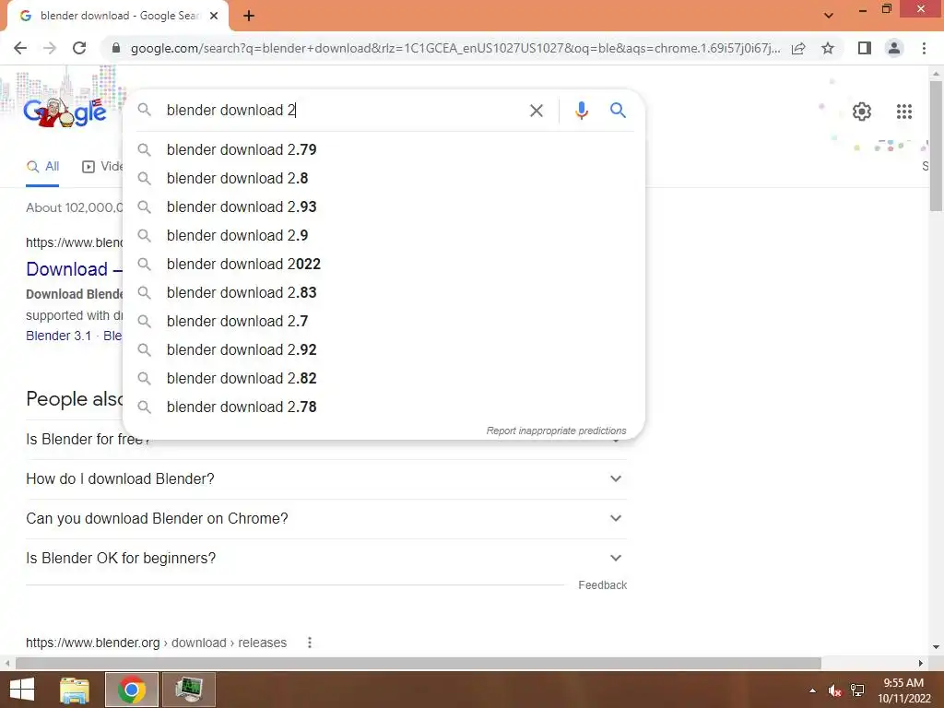Open the Blender 3.1 sitelink
This screenshot has height=708, width=944.
[x=58, y=336]
